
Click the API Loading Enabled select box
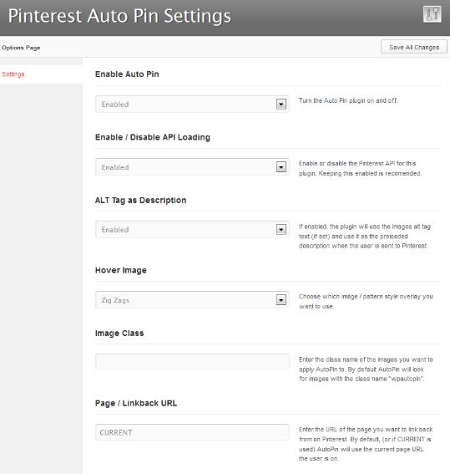tap(192, 167)
